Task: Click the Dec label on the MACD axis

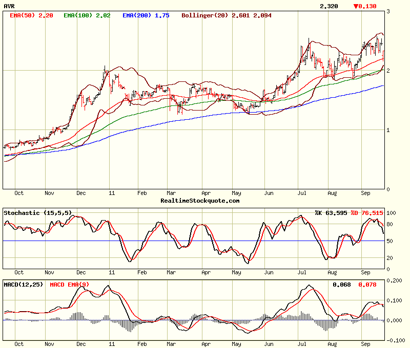Action: click(81, 344)
